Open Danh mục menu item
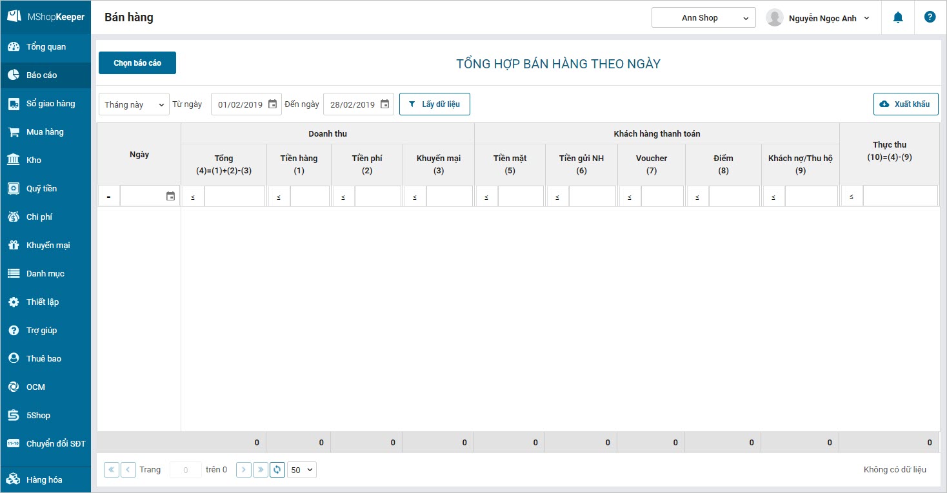Screen dimensions: 947x493 click(46, 274)
